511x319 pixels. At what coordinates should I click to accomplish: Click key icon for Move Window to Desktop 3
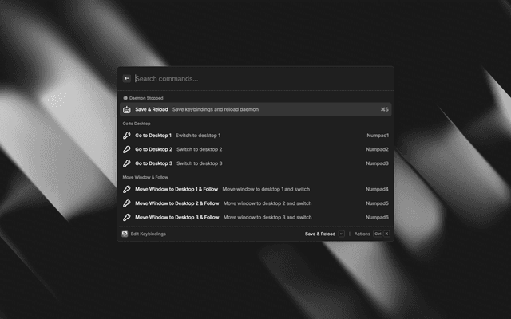(x=126, y=217)
